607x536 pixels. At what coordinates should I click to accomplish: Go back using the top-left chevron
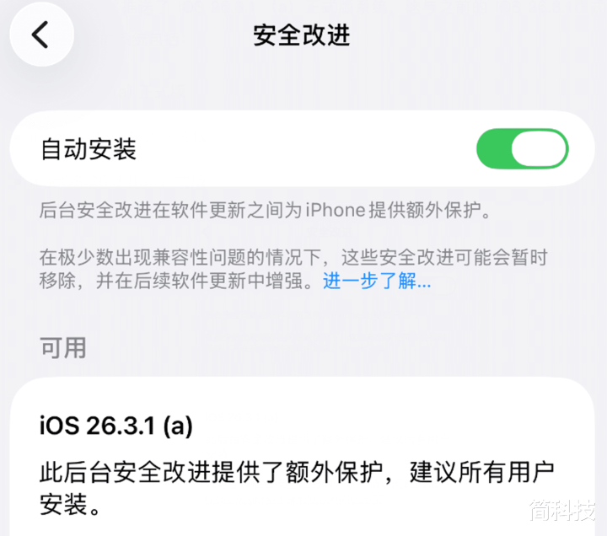pos(40,35)
